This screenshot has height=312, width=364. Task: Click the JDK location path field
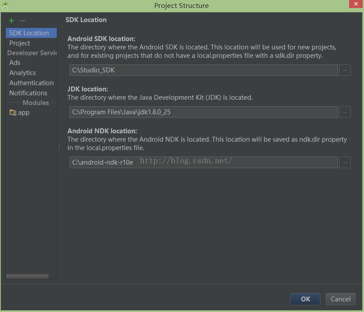tap(204, 112)
